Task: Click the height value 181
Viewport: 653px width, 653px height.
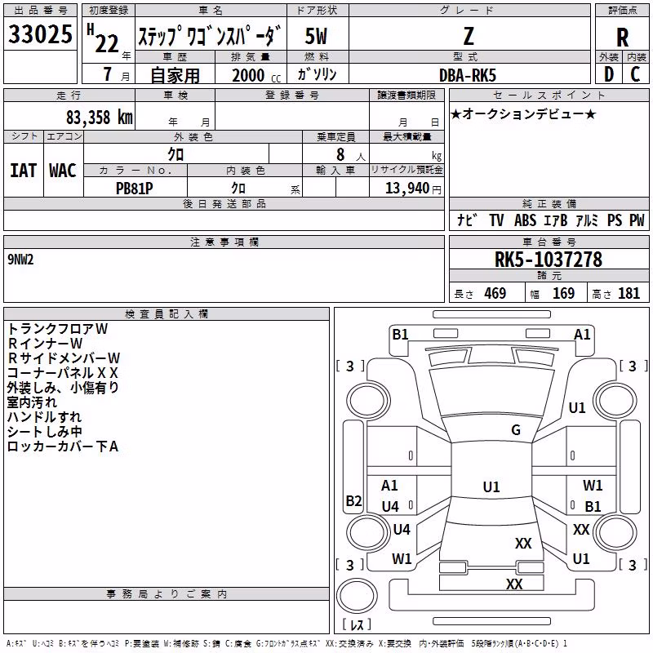Action: [629, 294]
